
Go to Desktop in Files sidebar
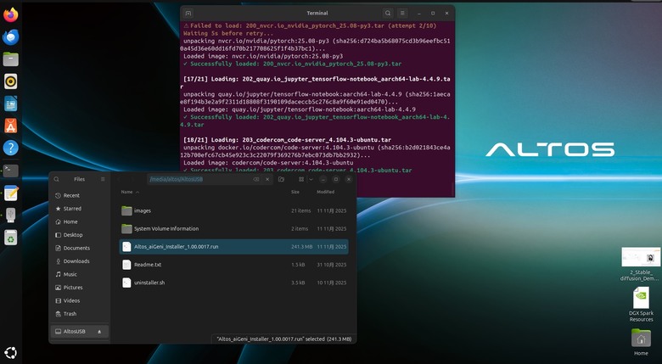[80, 235]
